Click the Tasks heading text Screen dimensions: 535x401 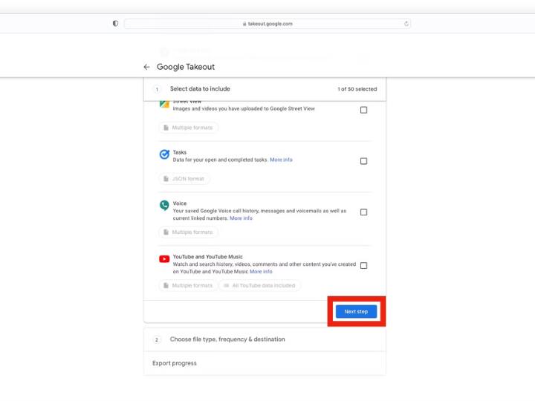click(x=180, y=152)
